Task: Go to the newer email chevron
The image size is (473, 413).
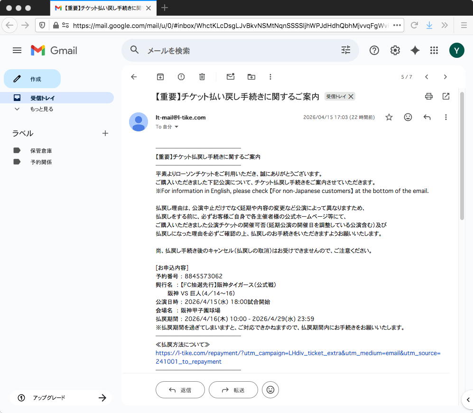Action: [427, 77]
